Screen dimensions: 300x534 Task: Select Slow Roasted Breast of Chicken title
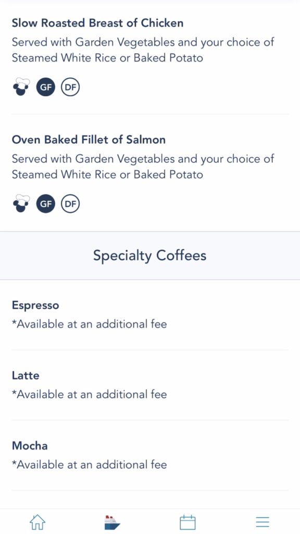click(x=97, y=23)
